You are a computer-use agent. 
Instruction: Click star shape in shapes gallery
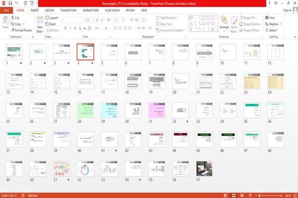pyautogui.click(x=213, y=29)
